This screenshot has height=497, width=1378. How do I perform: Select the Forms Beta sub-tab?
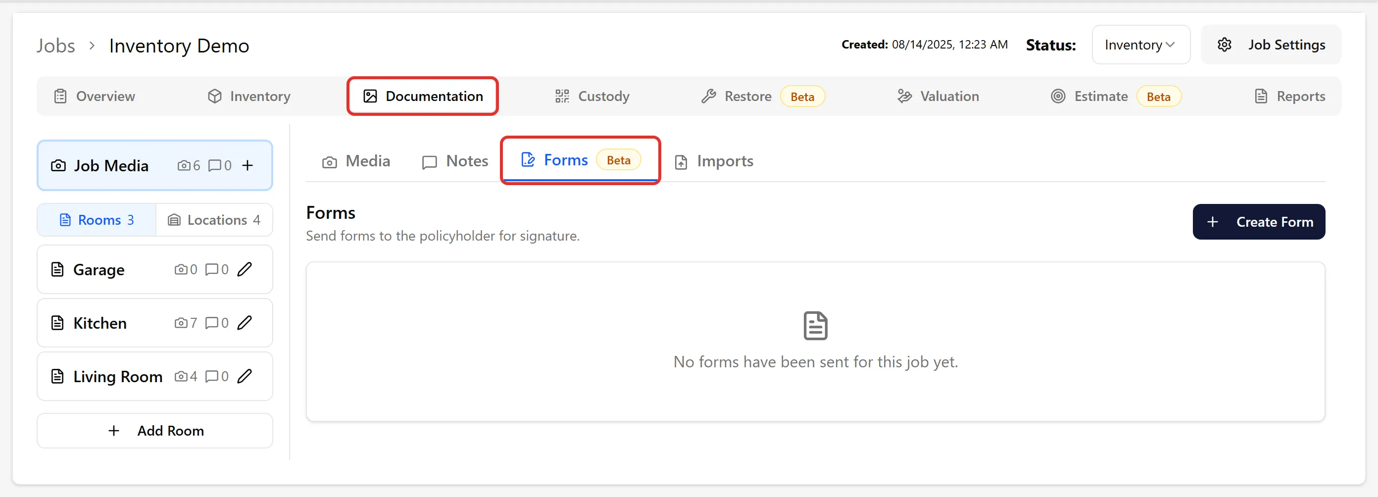point(581,160)
